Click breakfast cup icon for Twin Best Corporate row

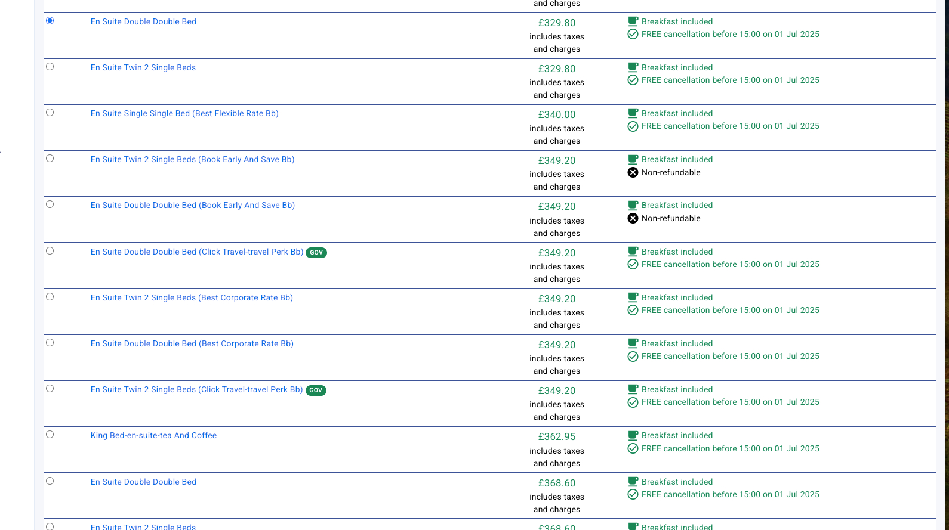tap(633, 297)
